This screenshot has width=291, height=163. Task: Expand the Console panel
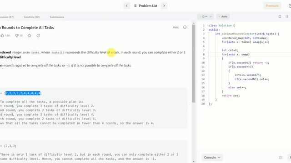click(212, 158)
